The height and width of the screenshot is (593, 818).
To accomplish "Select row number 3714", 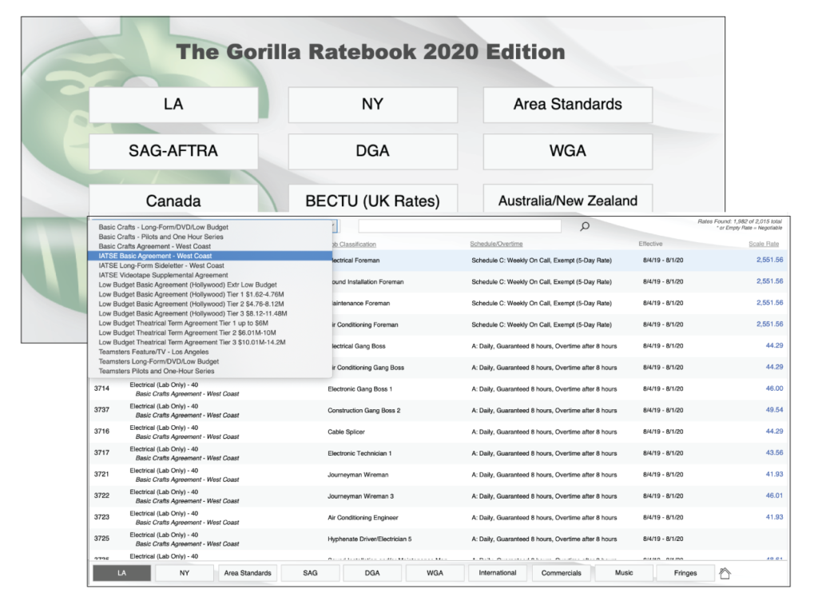I will [101, 388].
